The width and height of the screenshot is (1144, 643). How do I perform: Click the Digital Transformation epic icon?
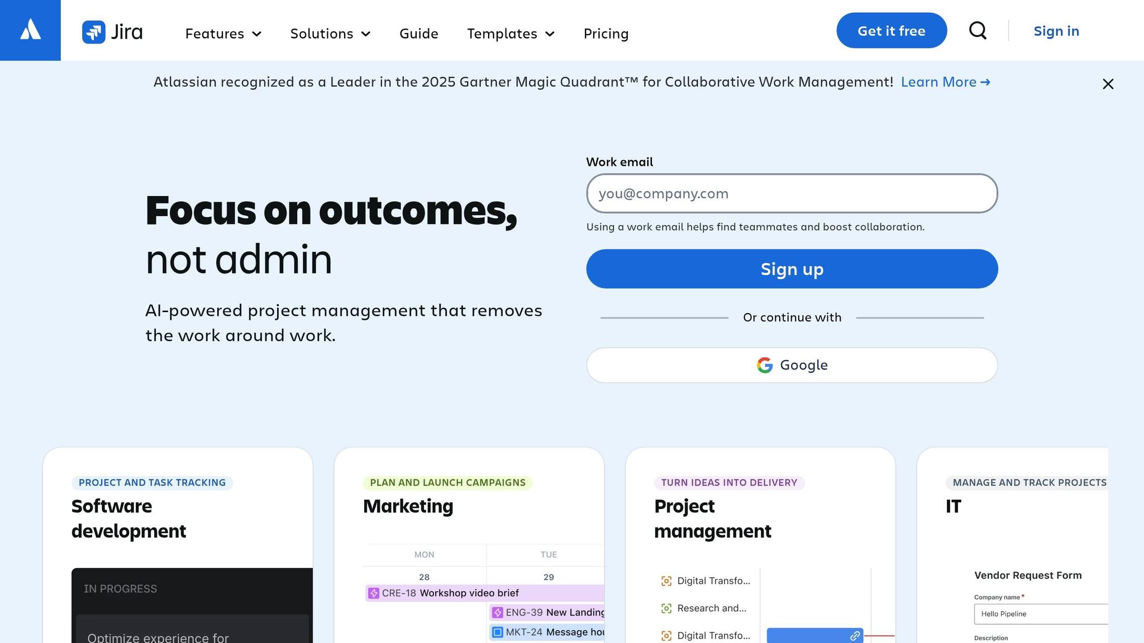666,580
